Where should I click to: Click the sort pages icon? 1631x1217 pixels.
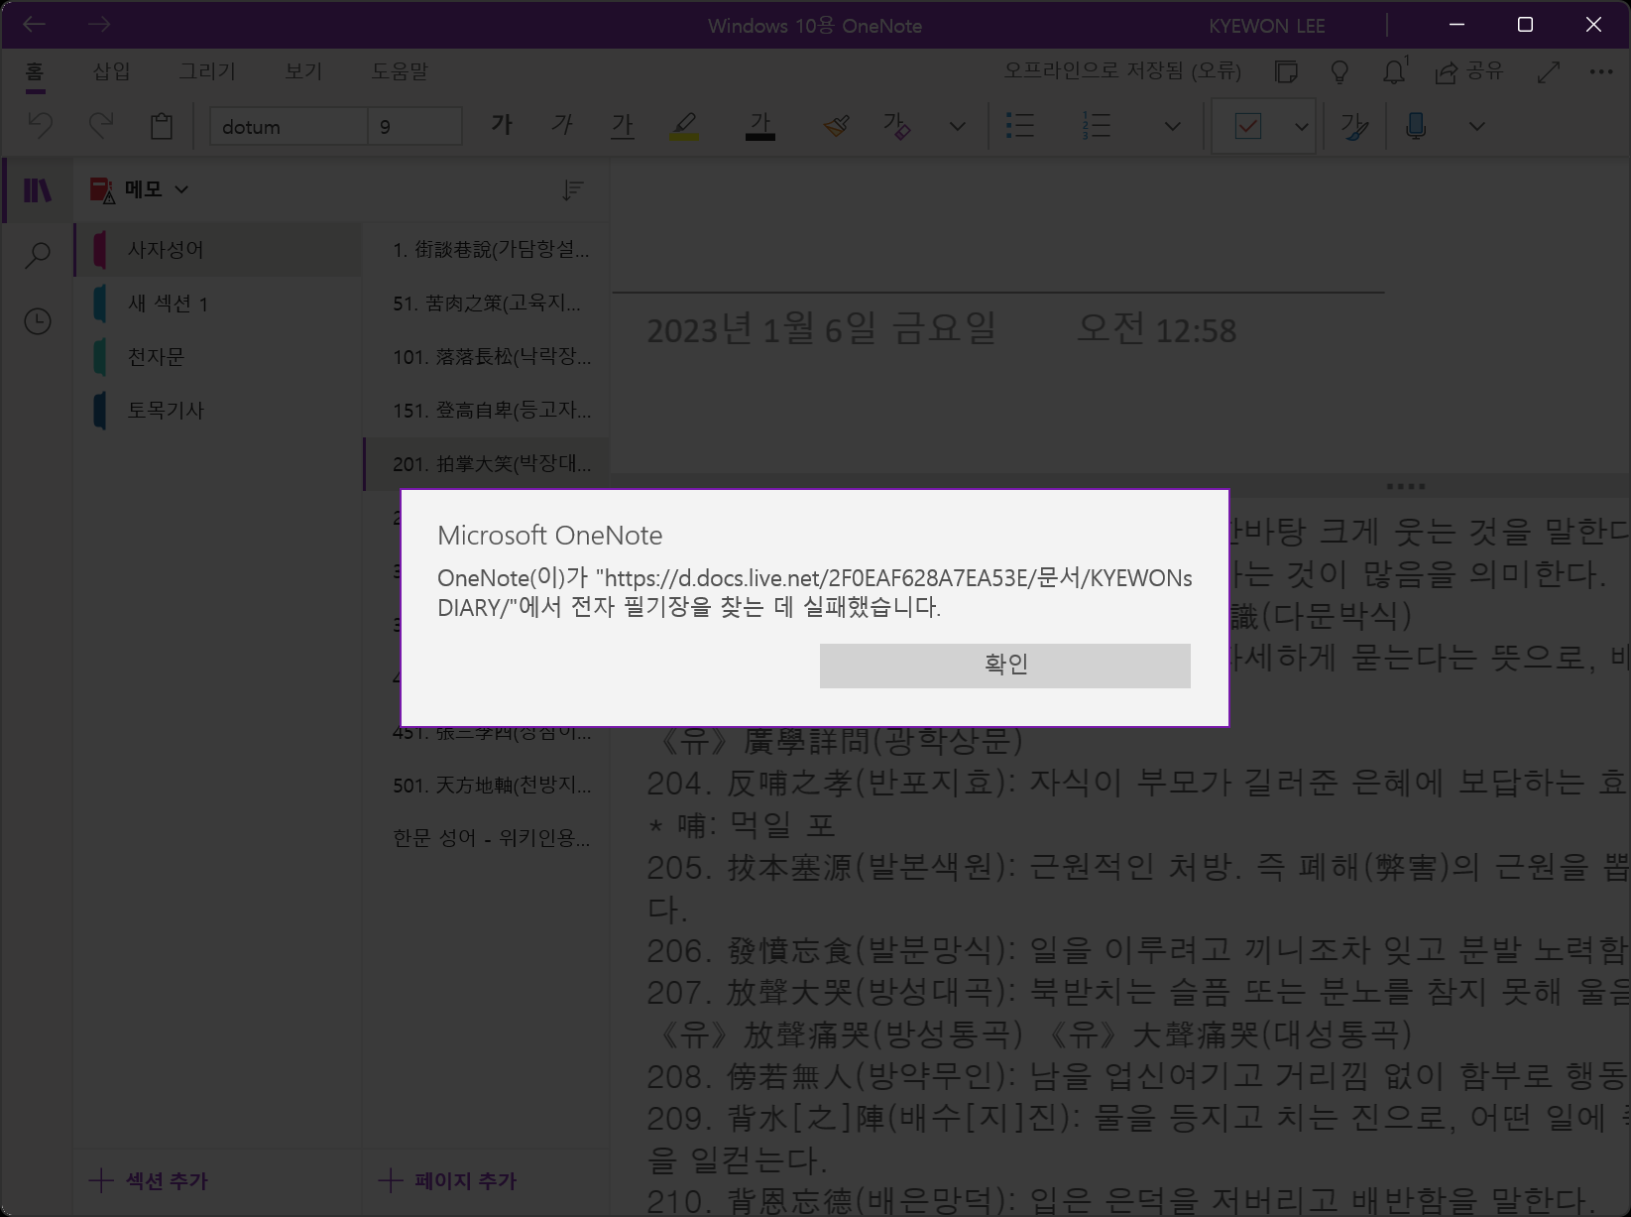click(572, 189)
